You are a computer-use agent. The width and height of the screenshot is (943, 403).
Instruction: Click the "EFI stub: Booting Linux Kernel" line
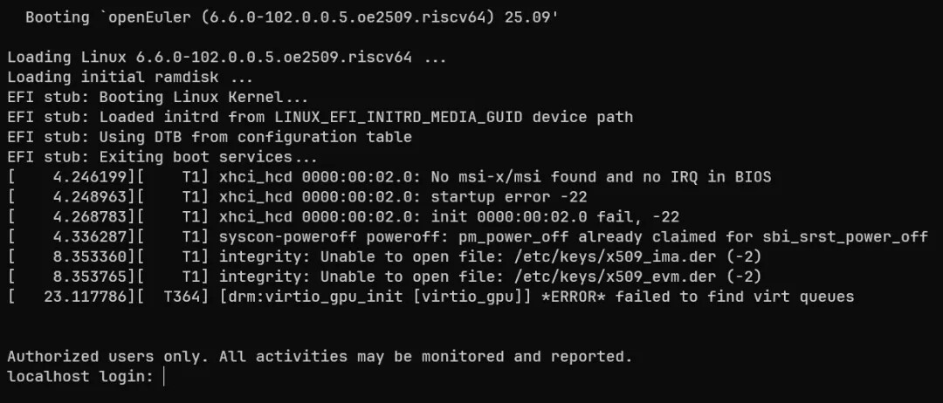(157, 98)
